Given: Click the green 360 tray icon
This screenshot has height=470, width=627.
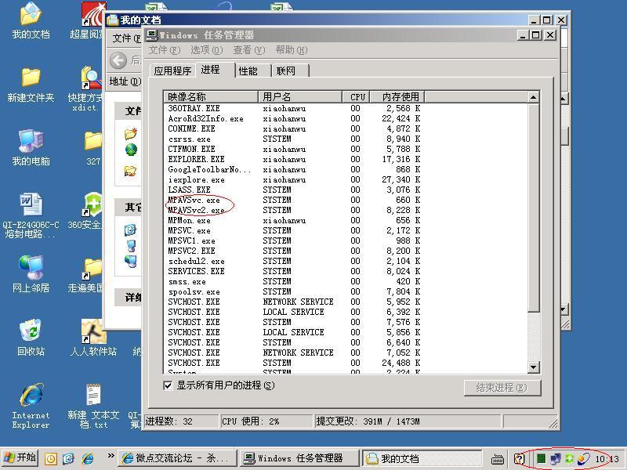Looking at the screenshot, I should (x=570, y=458).
